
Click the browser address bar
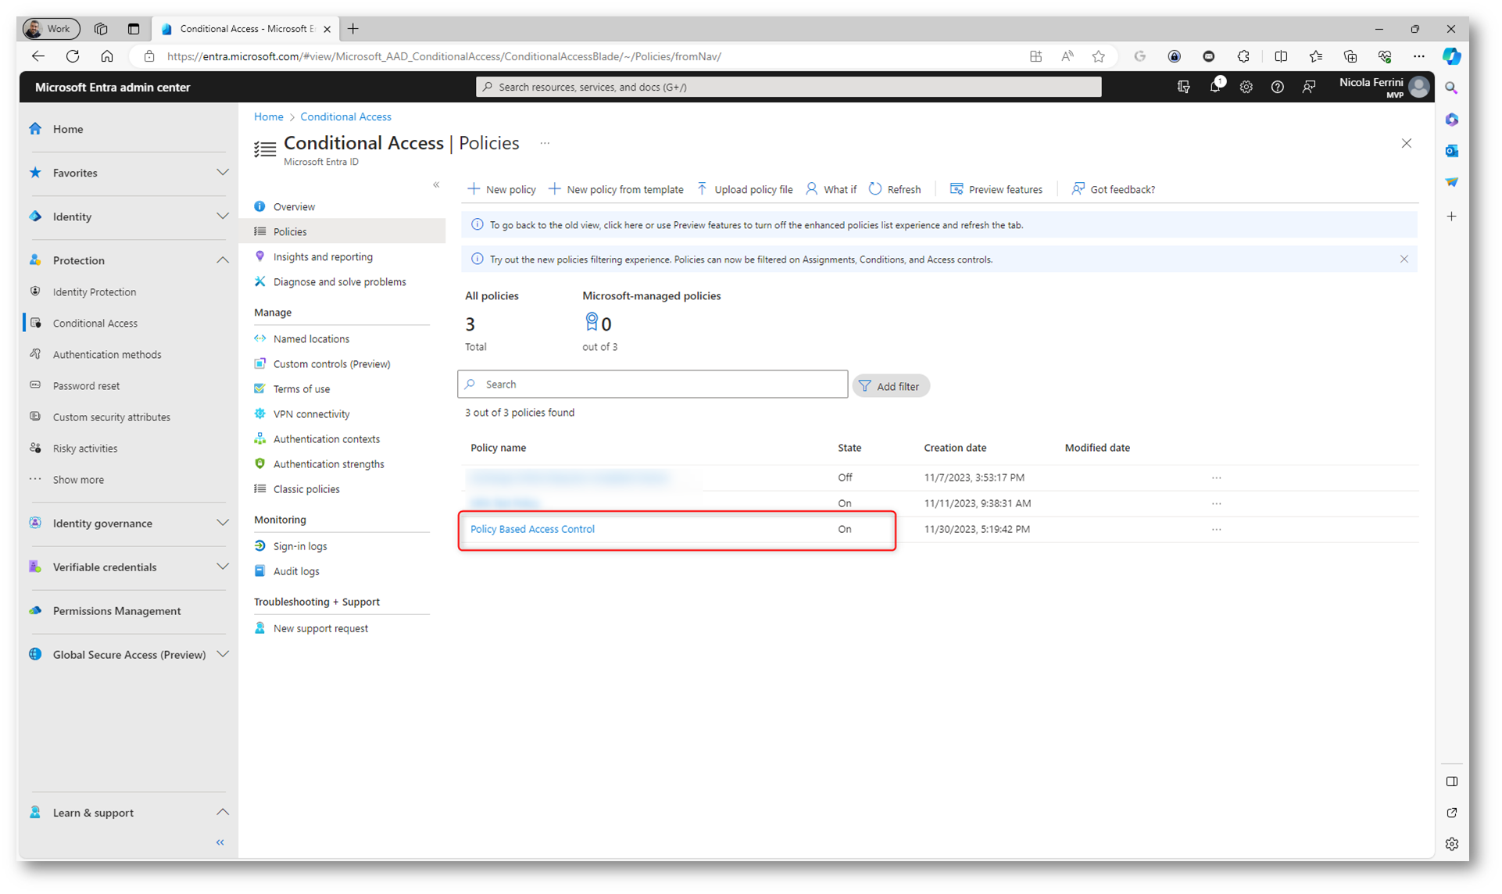[x=578, y=56]
